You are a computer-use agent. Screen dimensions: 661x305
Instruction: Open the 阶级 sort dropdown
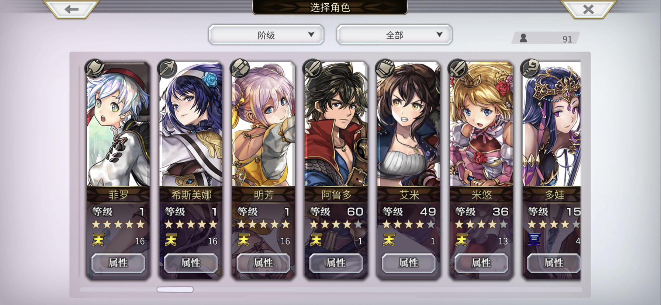(x=266, y=35)
